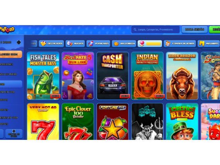The width and height of the screenshot is (220, 165).
Task: Open the Halloween pumpkin category
Action: 124,44
